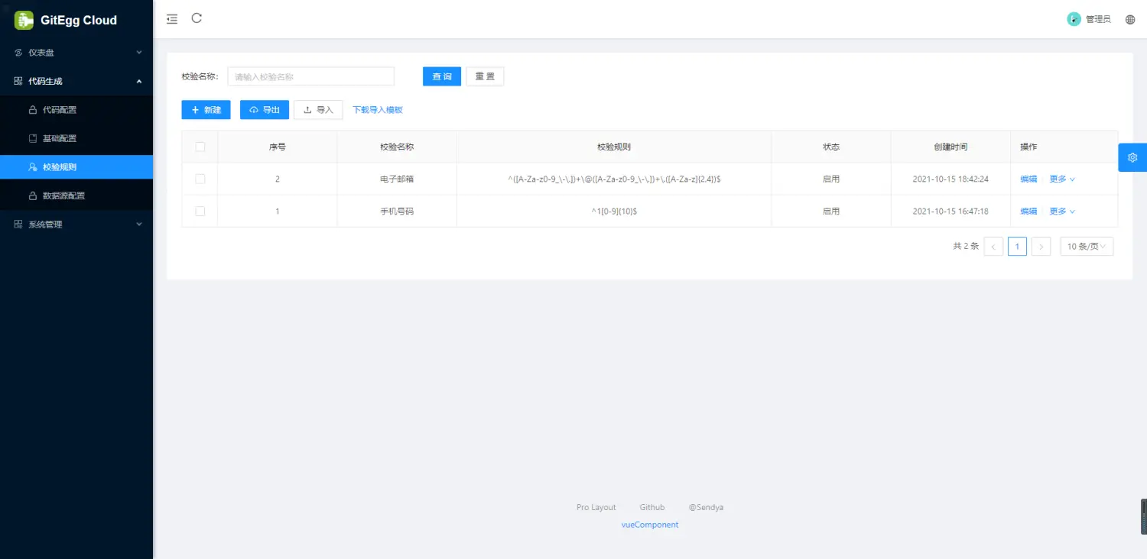Go to 数据源配置 menu item
The height and width of the screenshot is (559, 1147).
76,195
